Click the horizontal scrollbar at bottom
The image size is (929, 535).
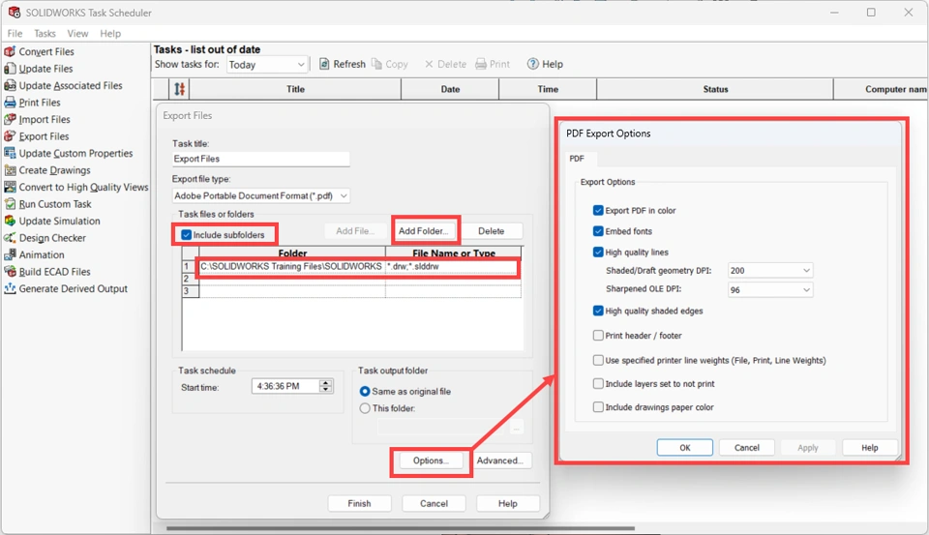pyautogui.click(x=401, y=528)
